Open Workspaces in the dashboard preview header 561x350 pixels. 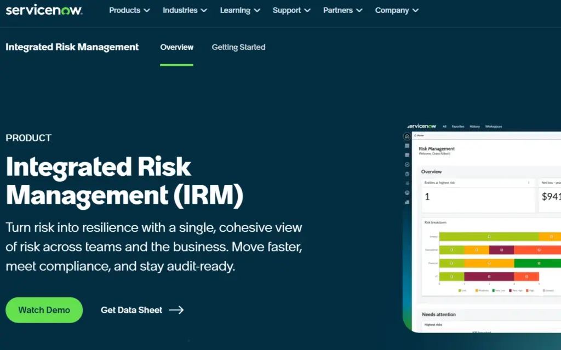coord(494,127)
